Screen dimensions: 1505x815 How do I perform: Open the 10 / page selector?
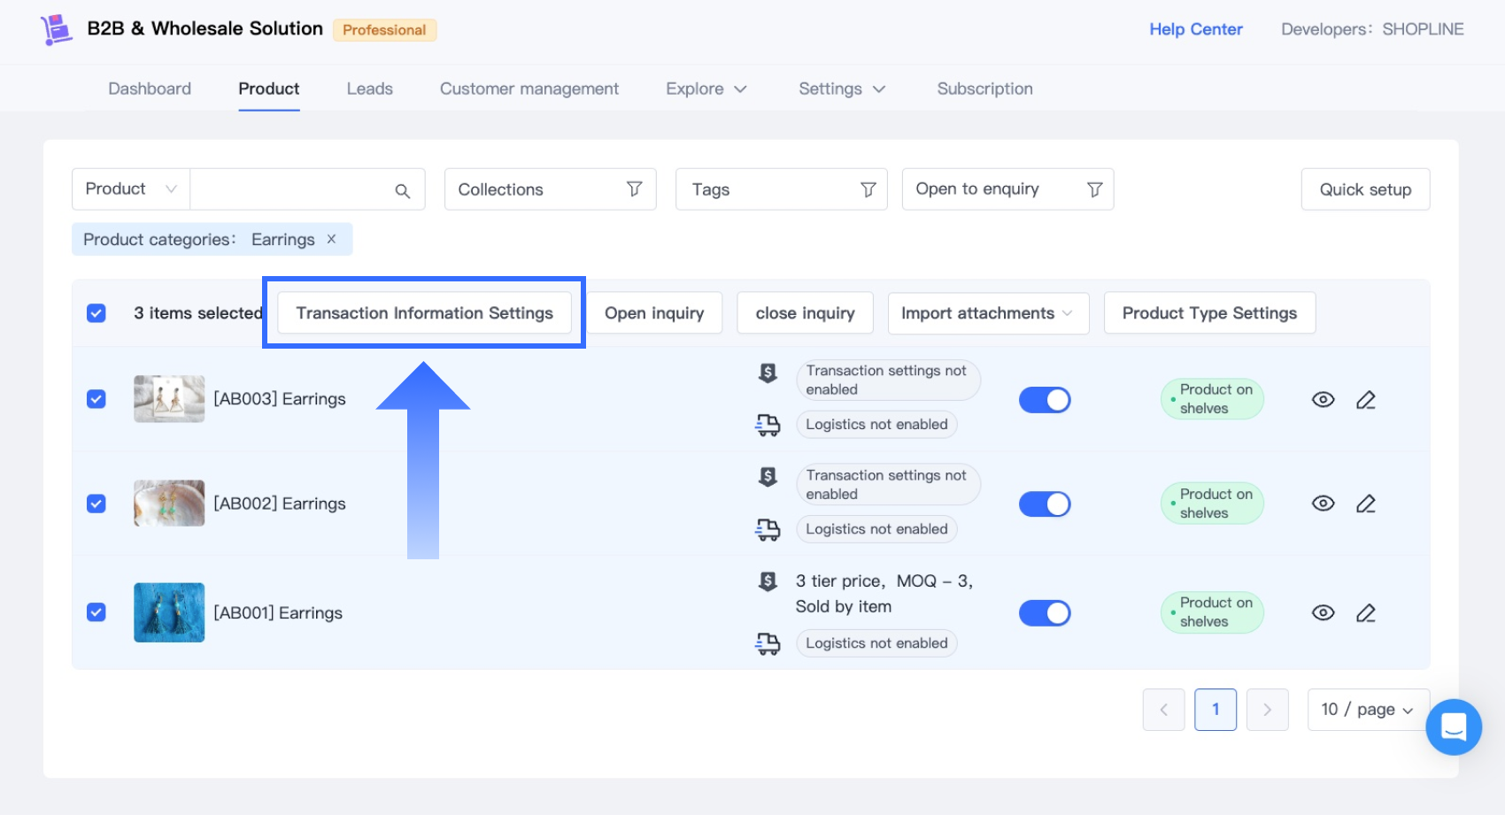coord(1367,710)
